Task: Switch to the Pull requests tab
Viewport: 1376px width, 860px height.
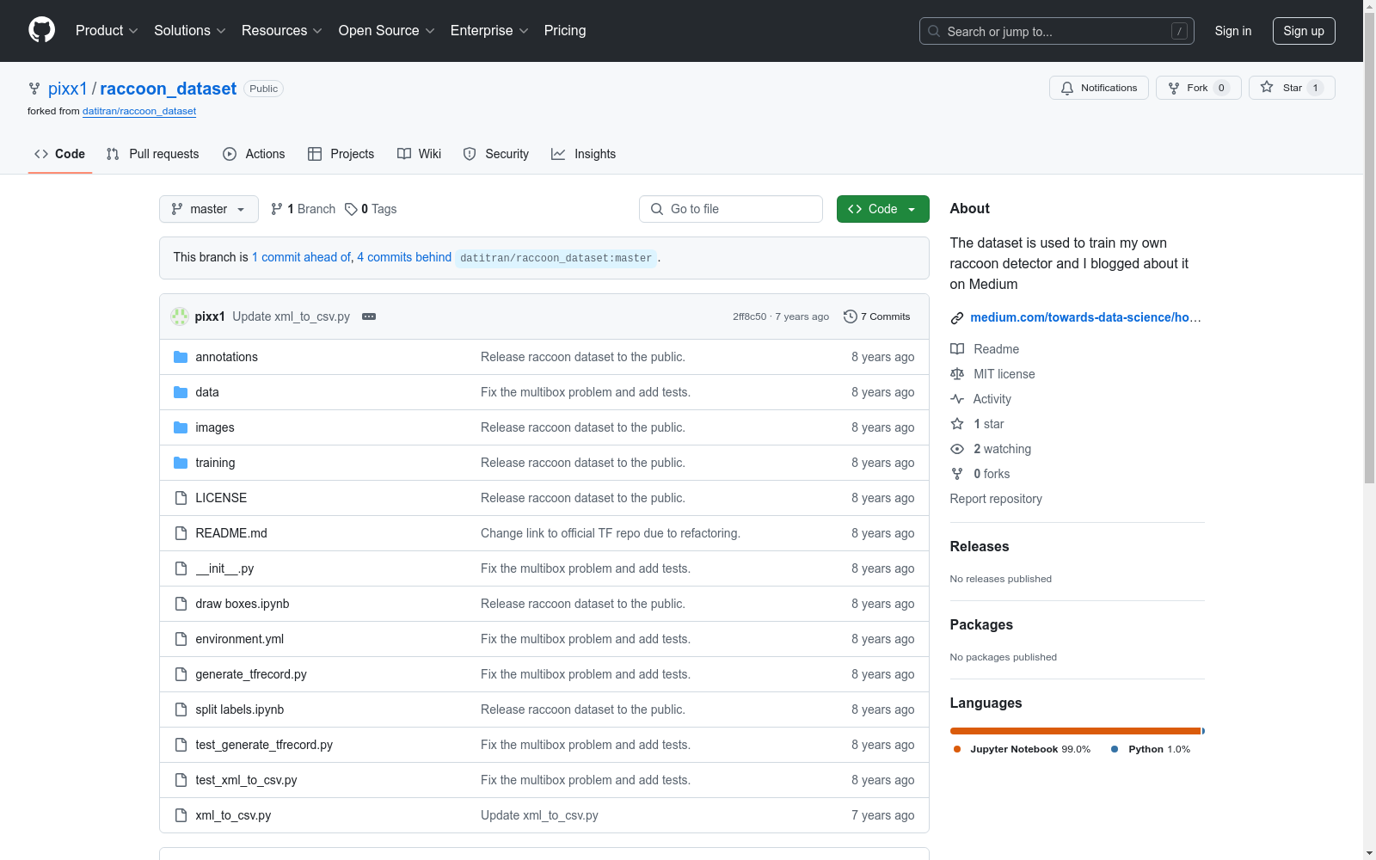Action: coord(152,154)
